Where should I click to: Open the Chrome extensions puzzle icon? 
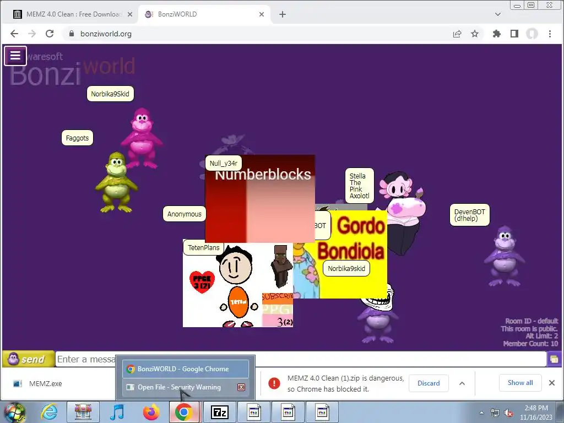(x=497, y=34)
